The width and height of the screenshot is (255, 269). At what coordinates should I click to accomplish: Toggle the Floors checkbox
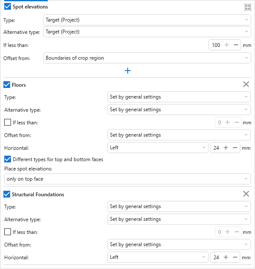[7, 85]
